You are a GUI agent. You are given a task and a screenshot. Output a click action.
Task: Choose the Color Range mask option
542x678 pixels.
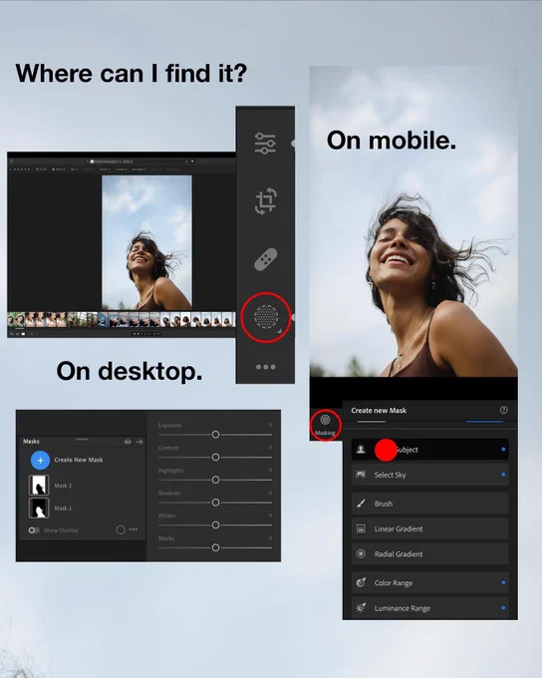click(x=430, y=583)
